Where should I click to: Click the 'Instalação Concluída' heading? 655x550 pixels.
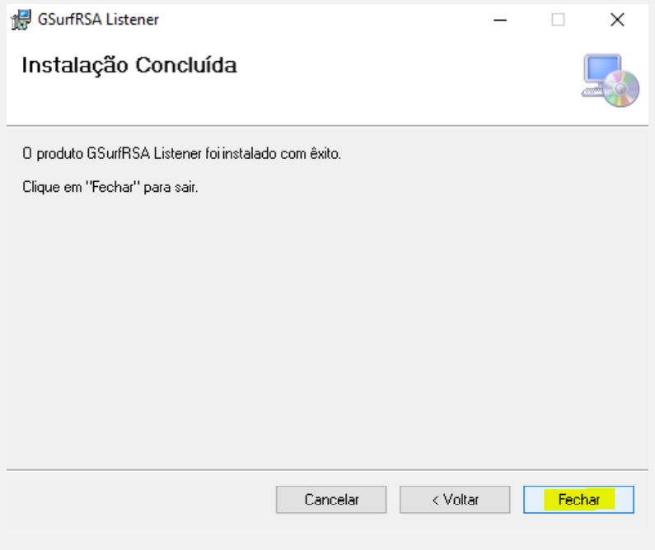pos(129,65)
